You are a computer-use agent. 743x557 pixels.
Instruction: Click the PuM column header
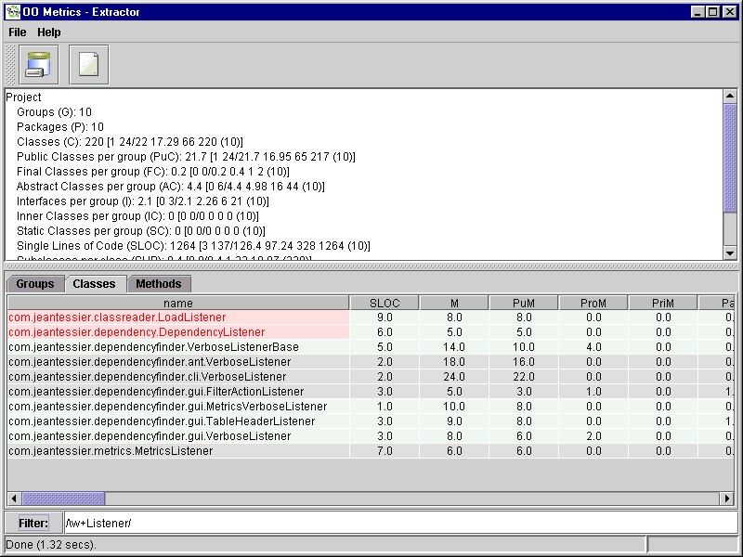[524, 304]
